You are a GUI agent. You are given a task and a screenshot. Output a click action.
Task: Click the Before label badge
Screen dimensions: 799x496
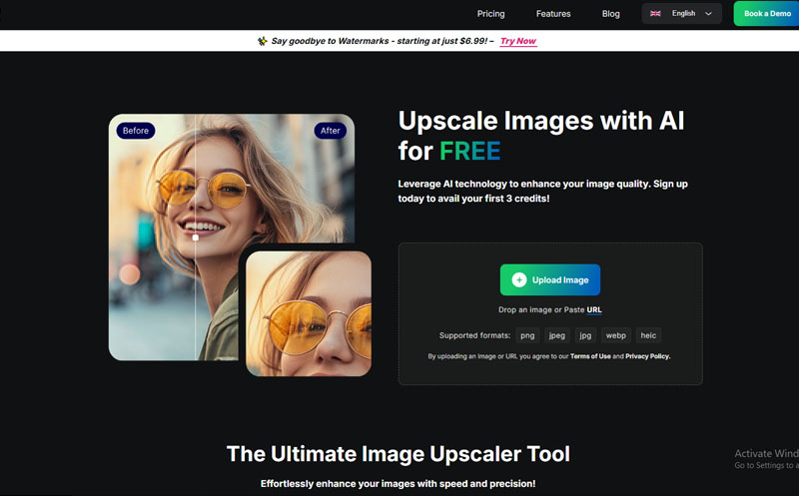(x=136, y=131)
